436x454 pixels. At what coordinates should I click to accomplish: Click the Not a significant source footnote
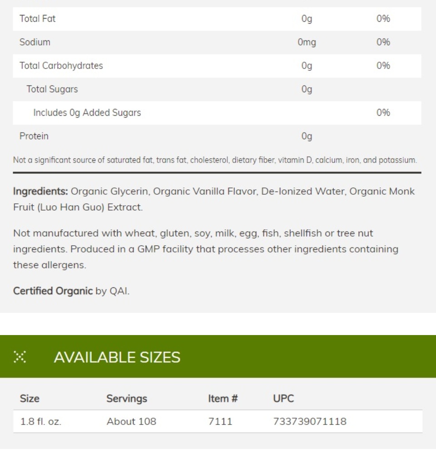click(215, 160)
